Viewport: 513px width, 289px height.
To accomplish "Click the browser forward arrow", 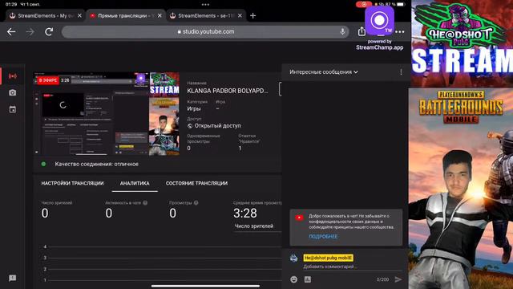I will 30,32.
